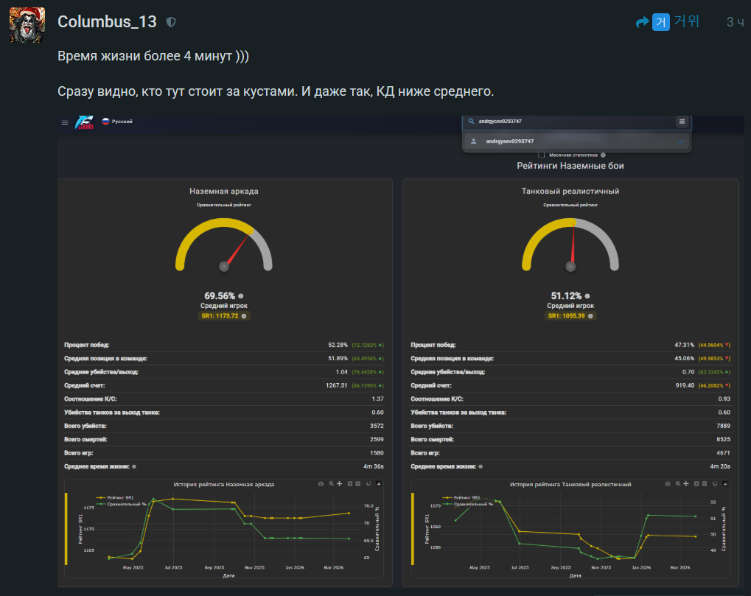Click the moderator shield icon beside Columbus_13

(x=171, y=22)
